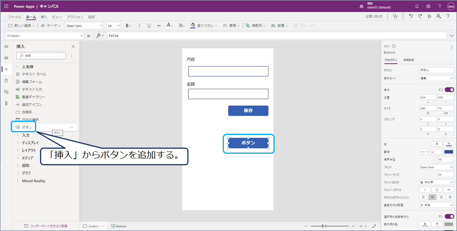457x231 pixels.
Task: Add a 四角形 shape from the insert list
Action: click(28, 112)
